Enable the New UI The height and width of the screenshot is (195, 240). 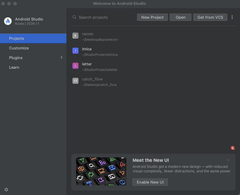point(150,182)
